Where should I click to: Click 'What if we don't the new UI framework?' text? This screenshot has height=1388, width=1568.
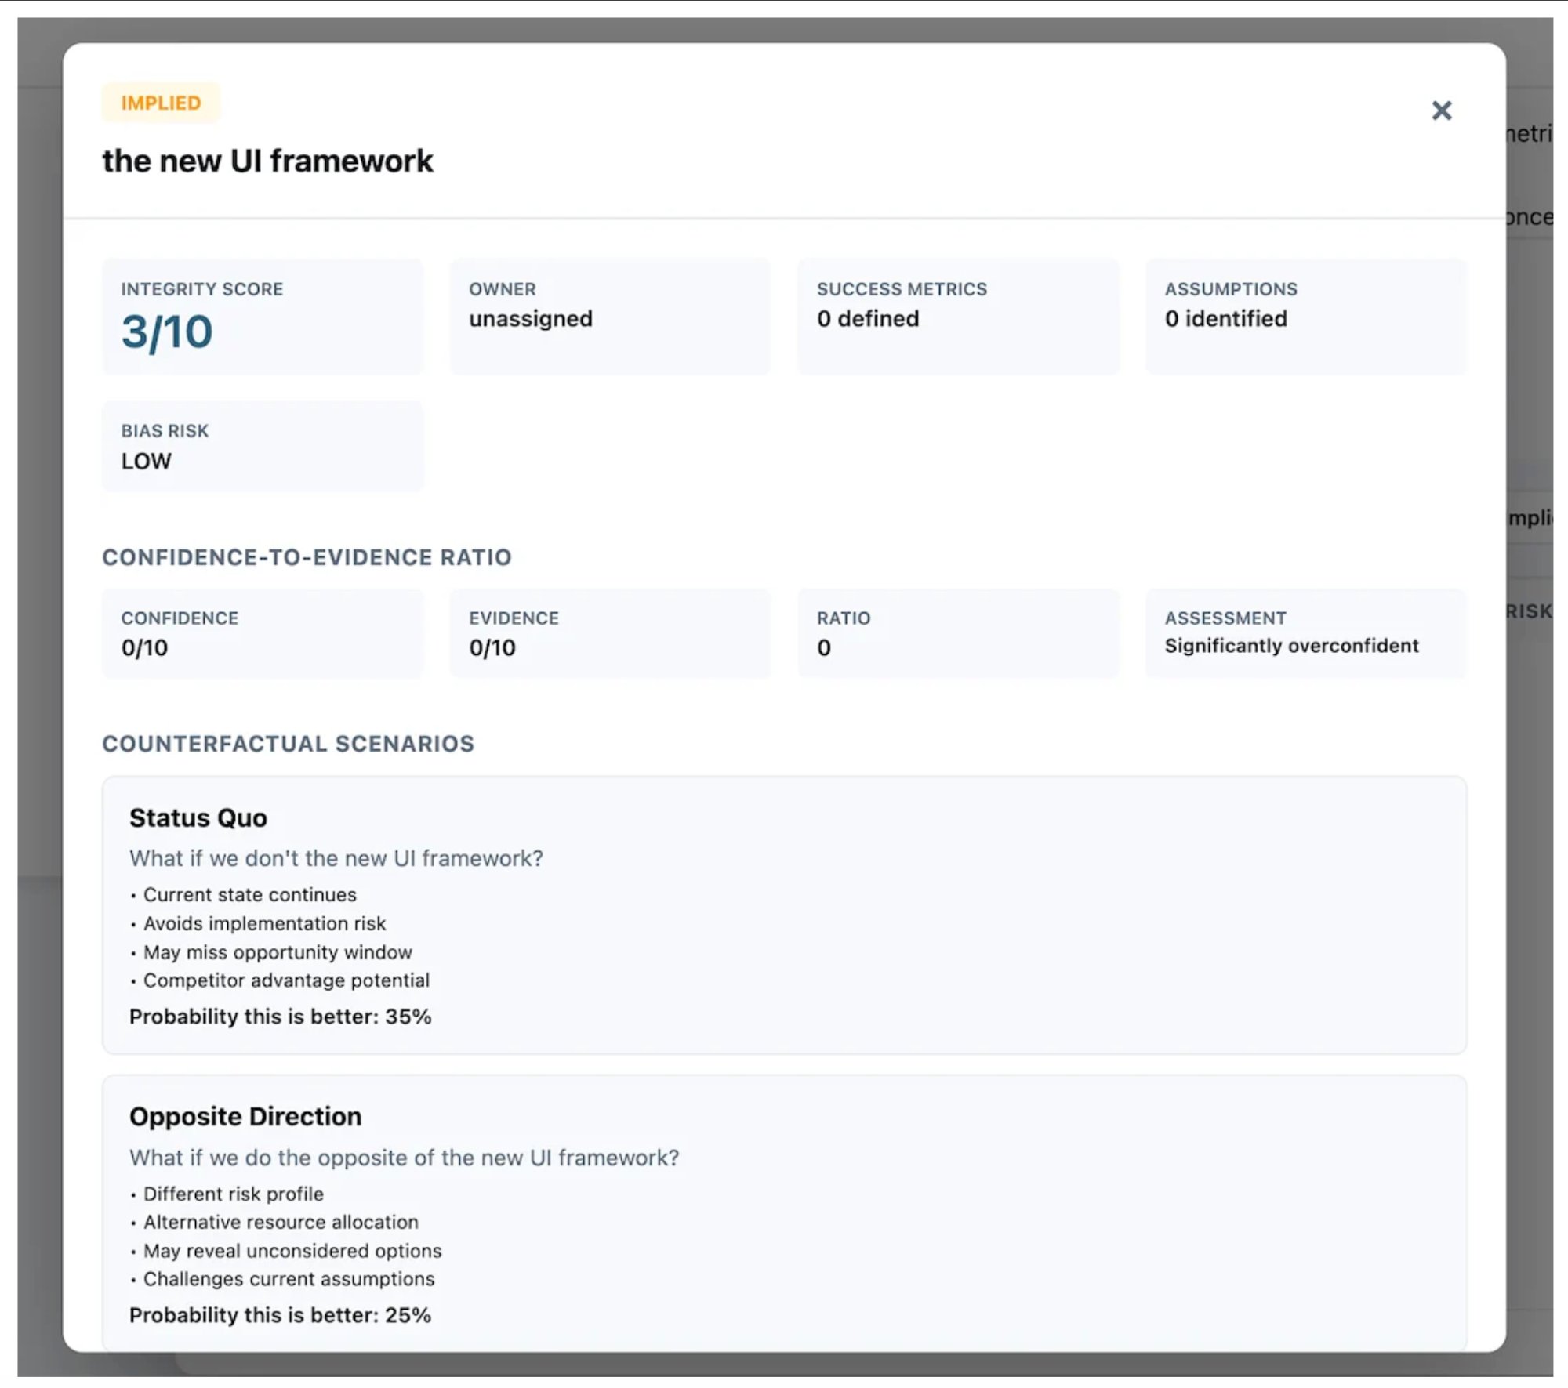336,858
